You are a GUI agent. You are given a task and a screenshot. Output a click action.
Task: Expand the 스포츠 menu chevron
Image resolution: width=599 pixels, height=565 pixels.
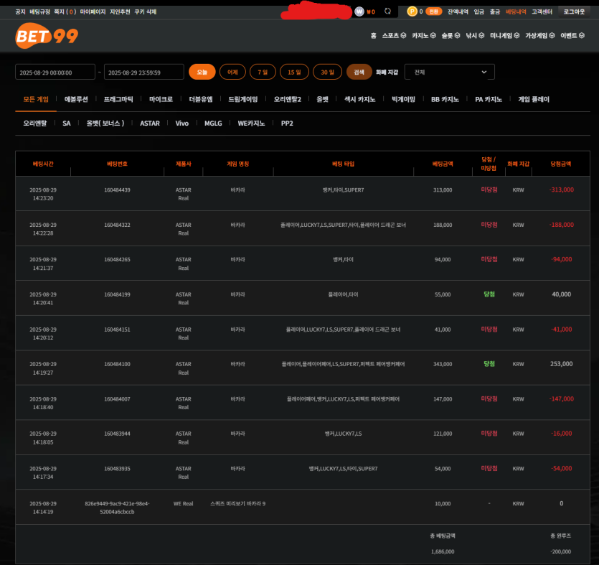[404, 36]
